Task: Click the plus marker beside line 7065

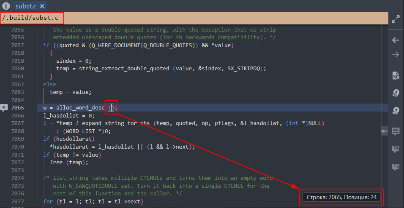Action: click(x=4, y=108)
